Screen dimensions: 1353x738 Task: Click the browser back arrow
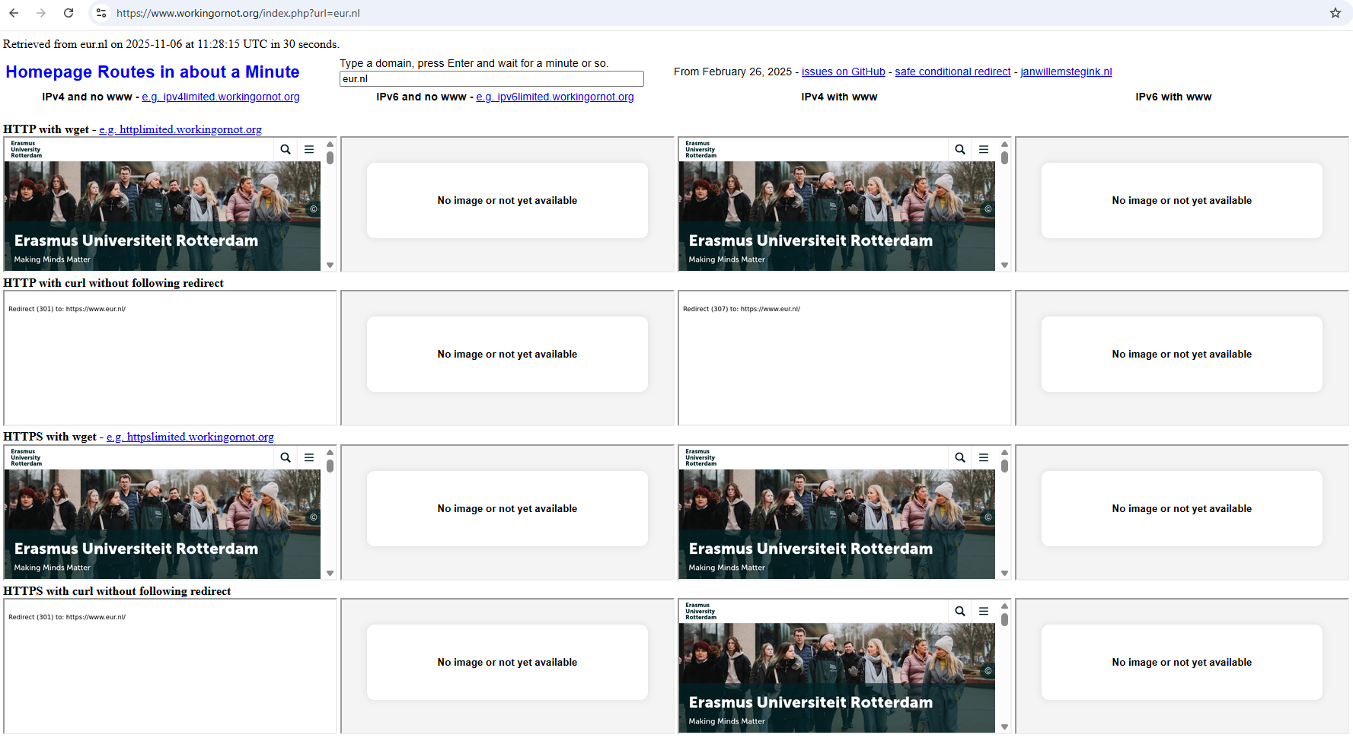pos(14,13)
